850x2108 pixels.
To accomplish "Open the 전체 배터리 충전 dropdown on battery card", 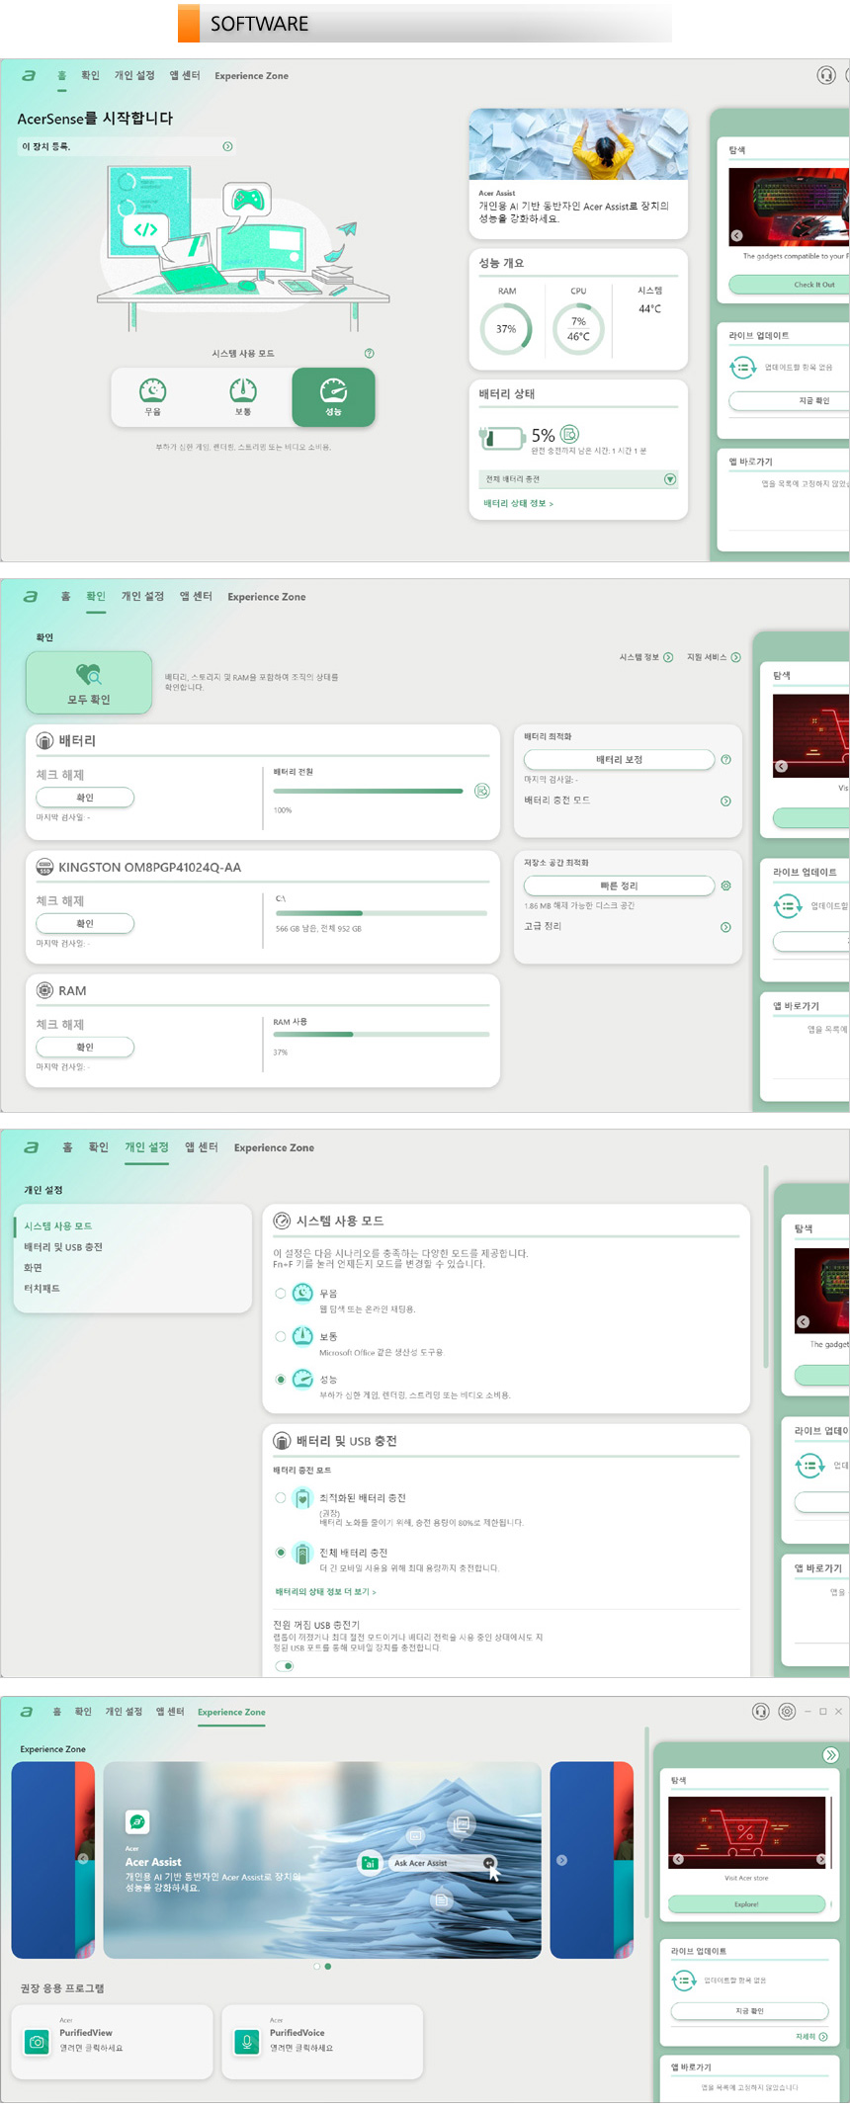I will 669,479.
